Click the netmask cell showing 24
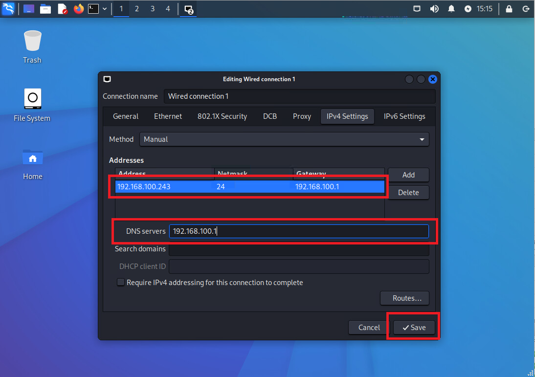The width and height of the screenshot is (535, 377). pos(253,187)
